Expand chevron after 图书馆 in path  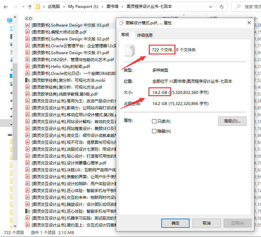click(x=122, y=7)
